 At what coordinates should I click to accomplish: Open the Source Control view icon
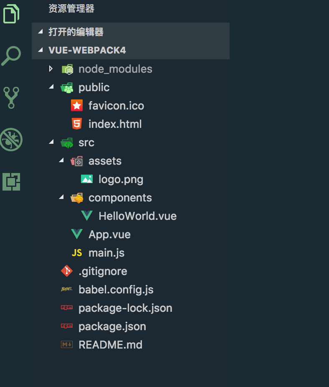(x=11, y=98)
